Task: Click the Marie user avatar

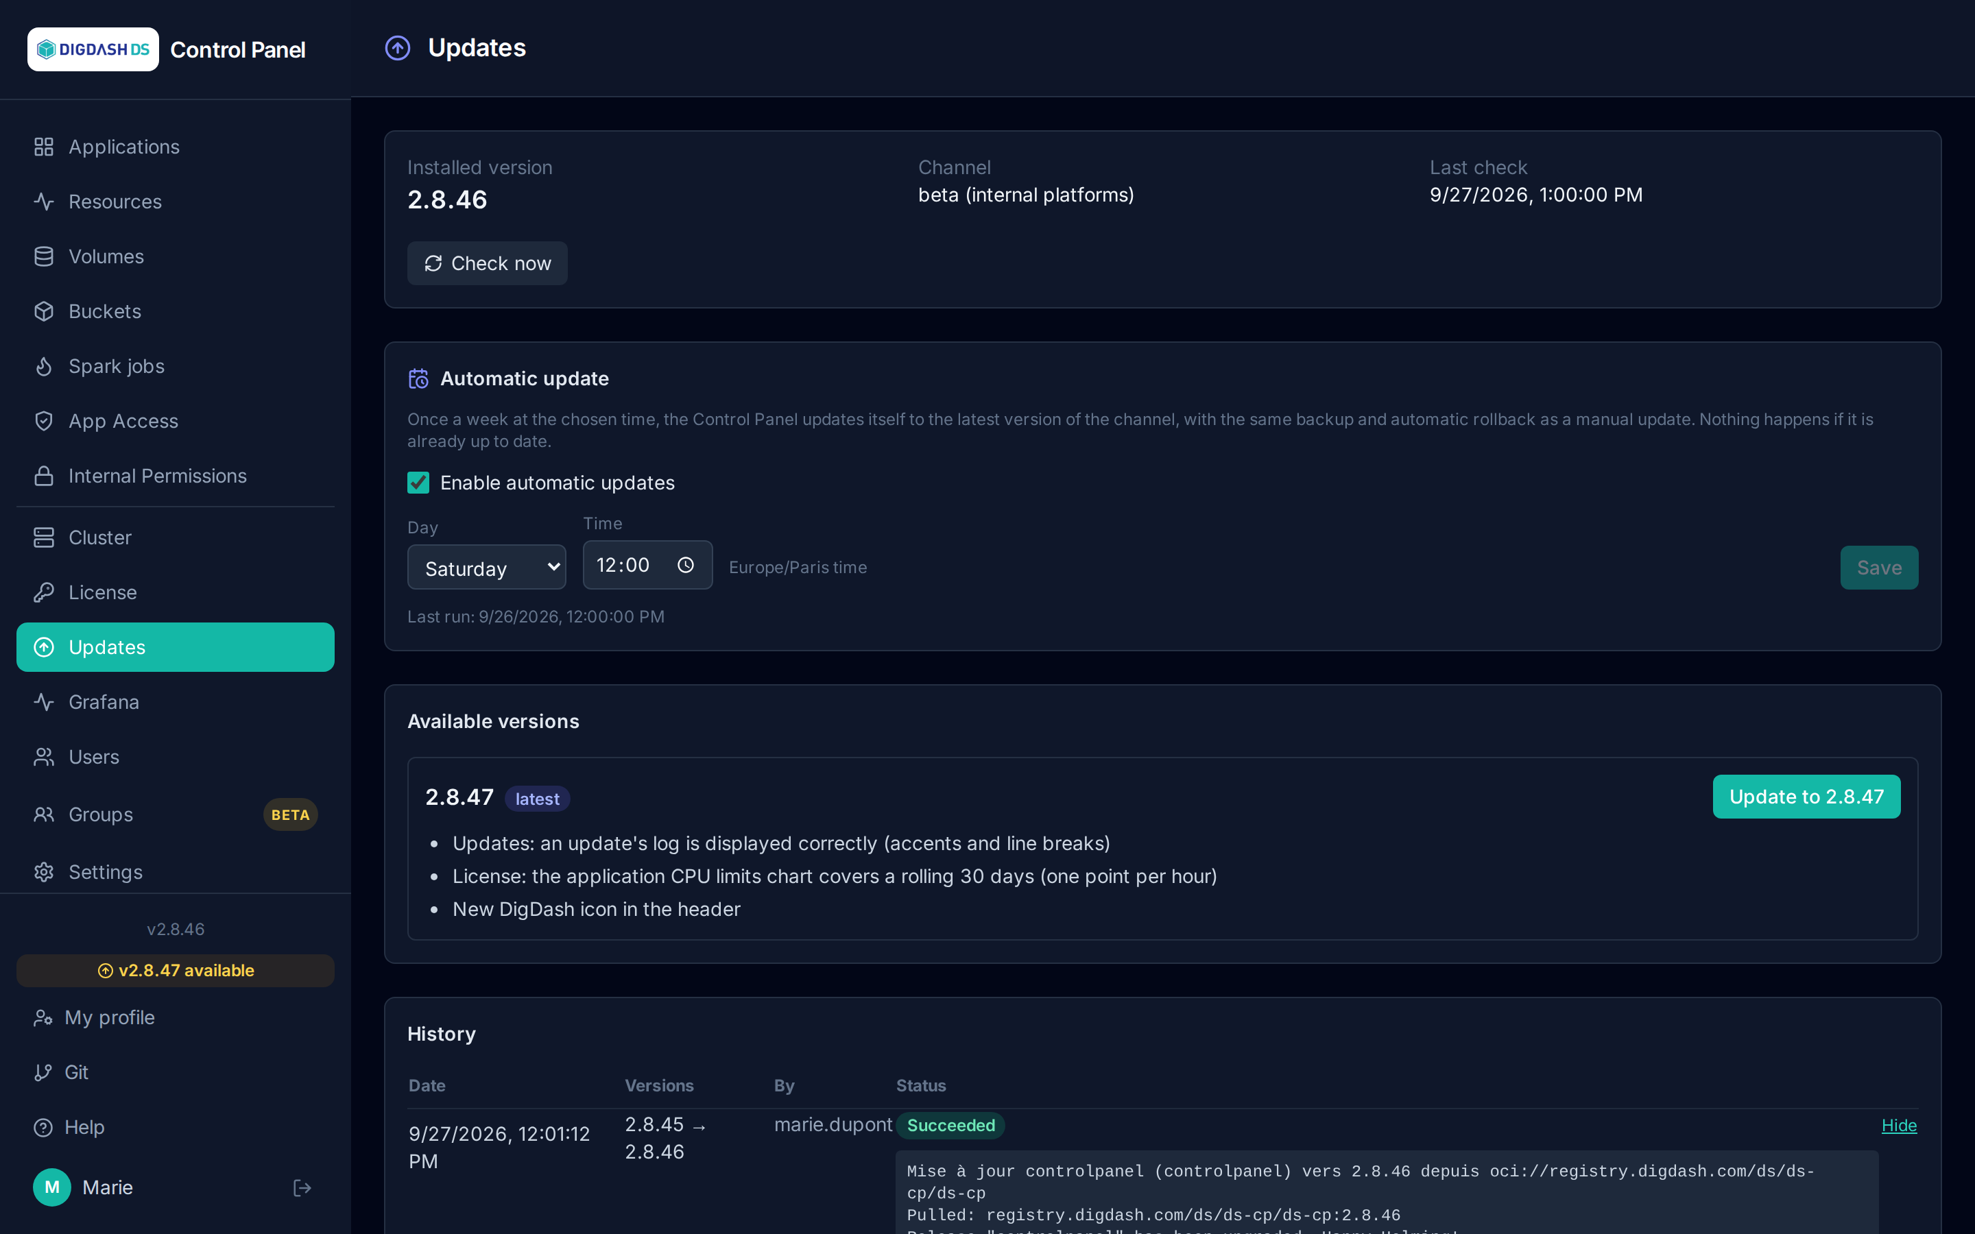Action: 51,1187
